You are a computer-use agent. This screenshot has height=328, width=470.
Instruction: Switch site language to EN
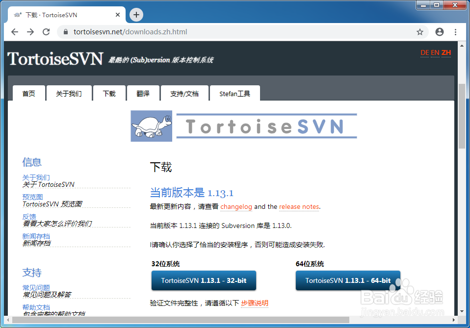pyautogui.click(x=435, y=52)
